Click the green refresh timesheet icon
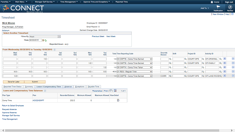The image size is (235, 132). pyautogui.click(x=46, y=40)
